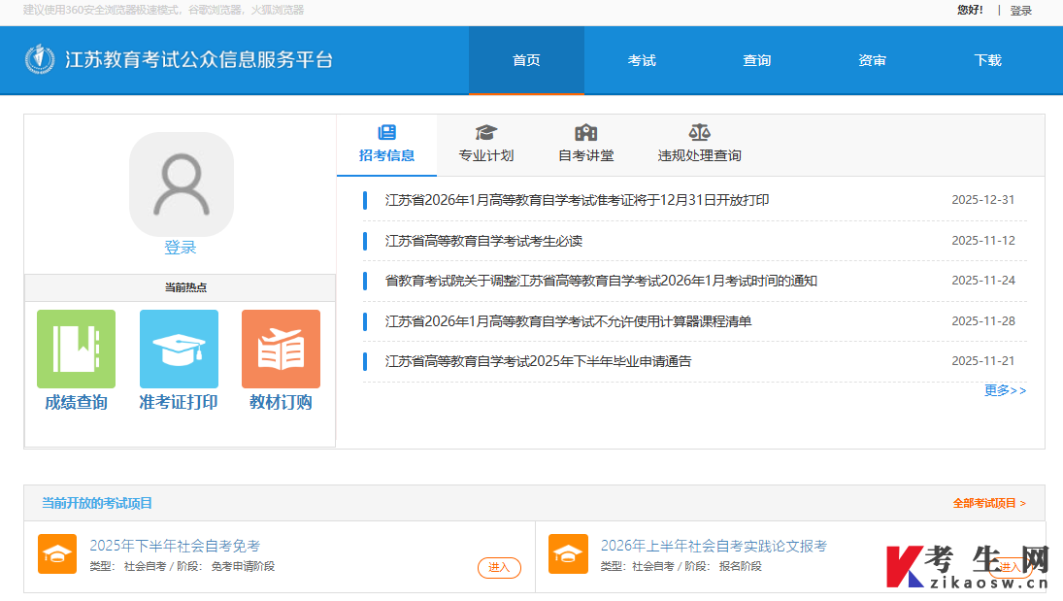Open the 江苏省高等教育自学考试考生必读 article
Viewport: 1063px width, 601px height.
[483, 241]
